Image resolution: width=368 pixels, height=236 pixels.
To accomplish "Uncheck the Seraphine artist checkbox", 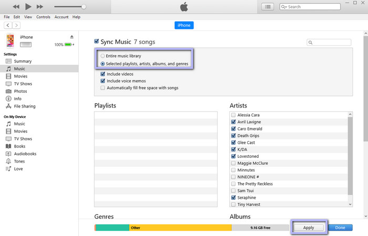I will (233, 197).
